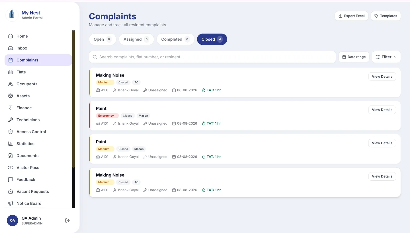The height and width of the screenshot is (233, 410).
Task: Click the Home house icon in sidebar
Action: [x=11, y=36]
